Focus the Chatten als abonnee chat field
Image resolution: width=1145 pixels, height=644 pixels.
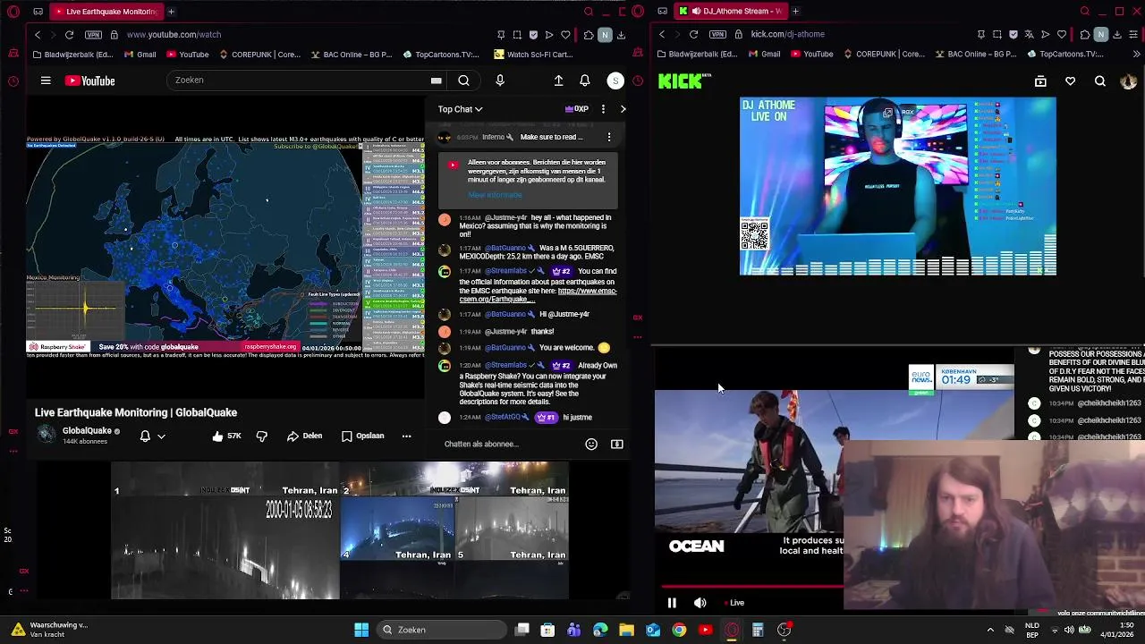click(510, 444)
